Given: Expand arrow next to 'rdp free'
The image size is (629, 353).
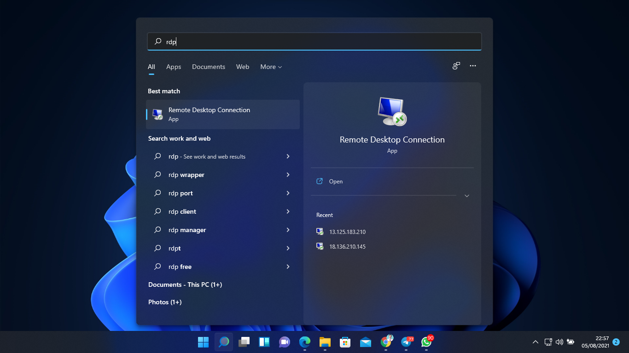Looking at the screenshot, I should click(288, 267).
